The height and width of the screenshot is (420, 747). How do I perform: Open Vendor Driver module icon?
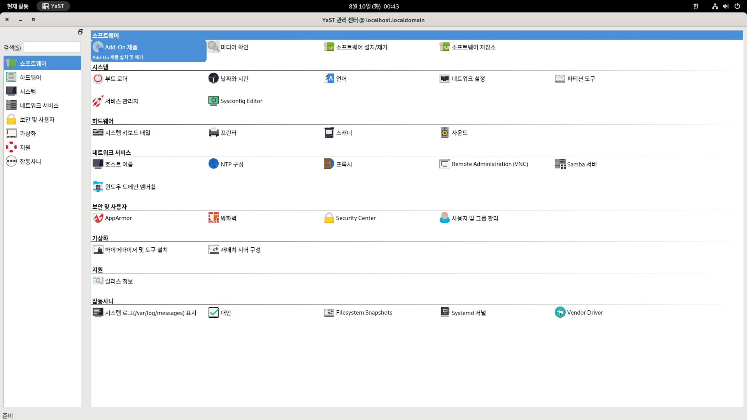click(560, 313)
